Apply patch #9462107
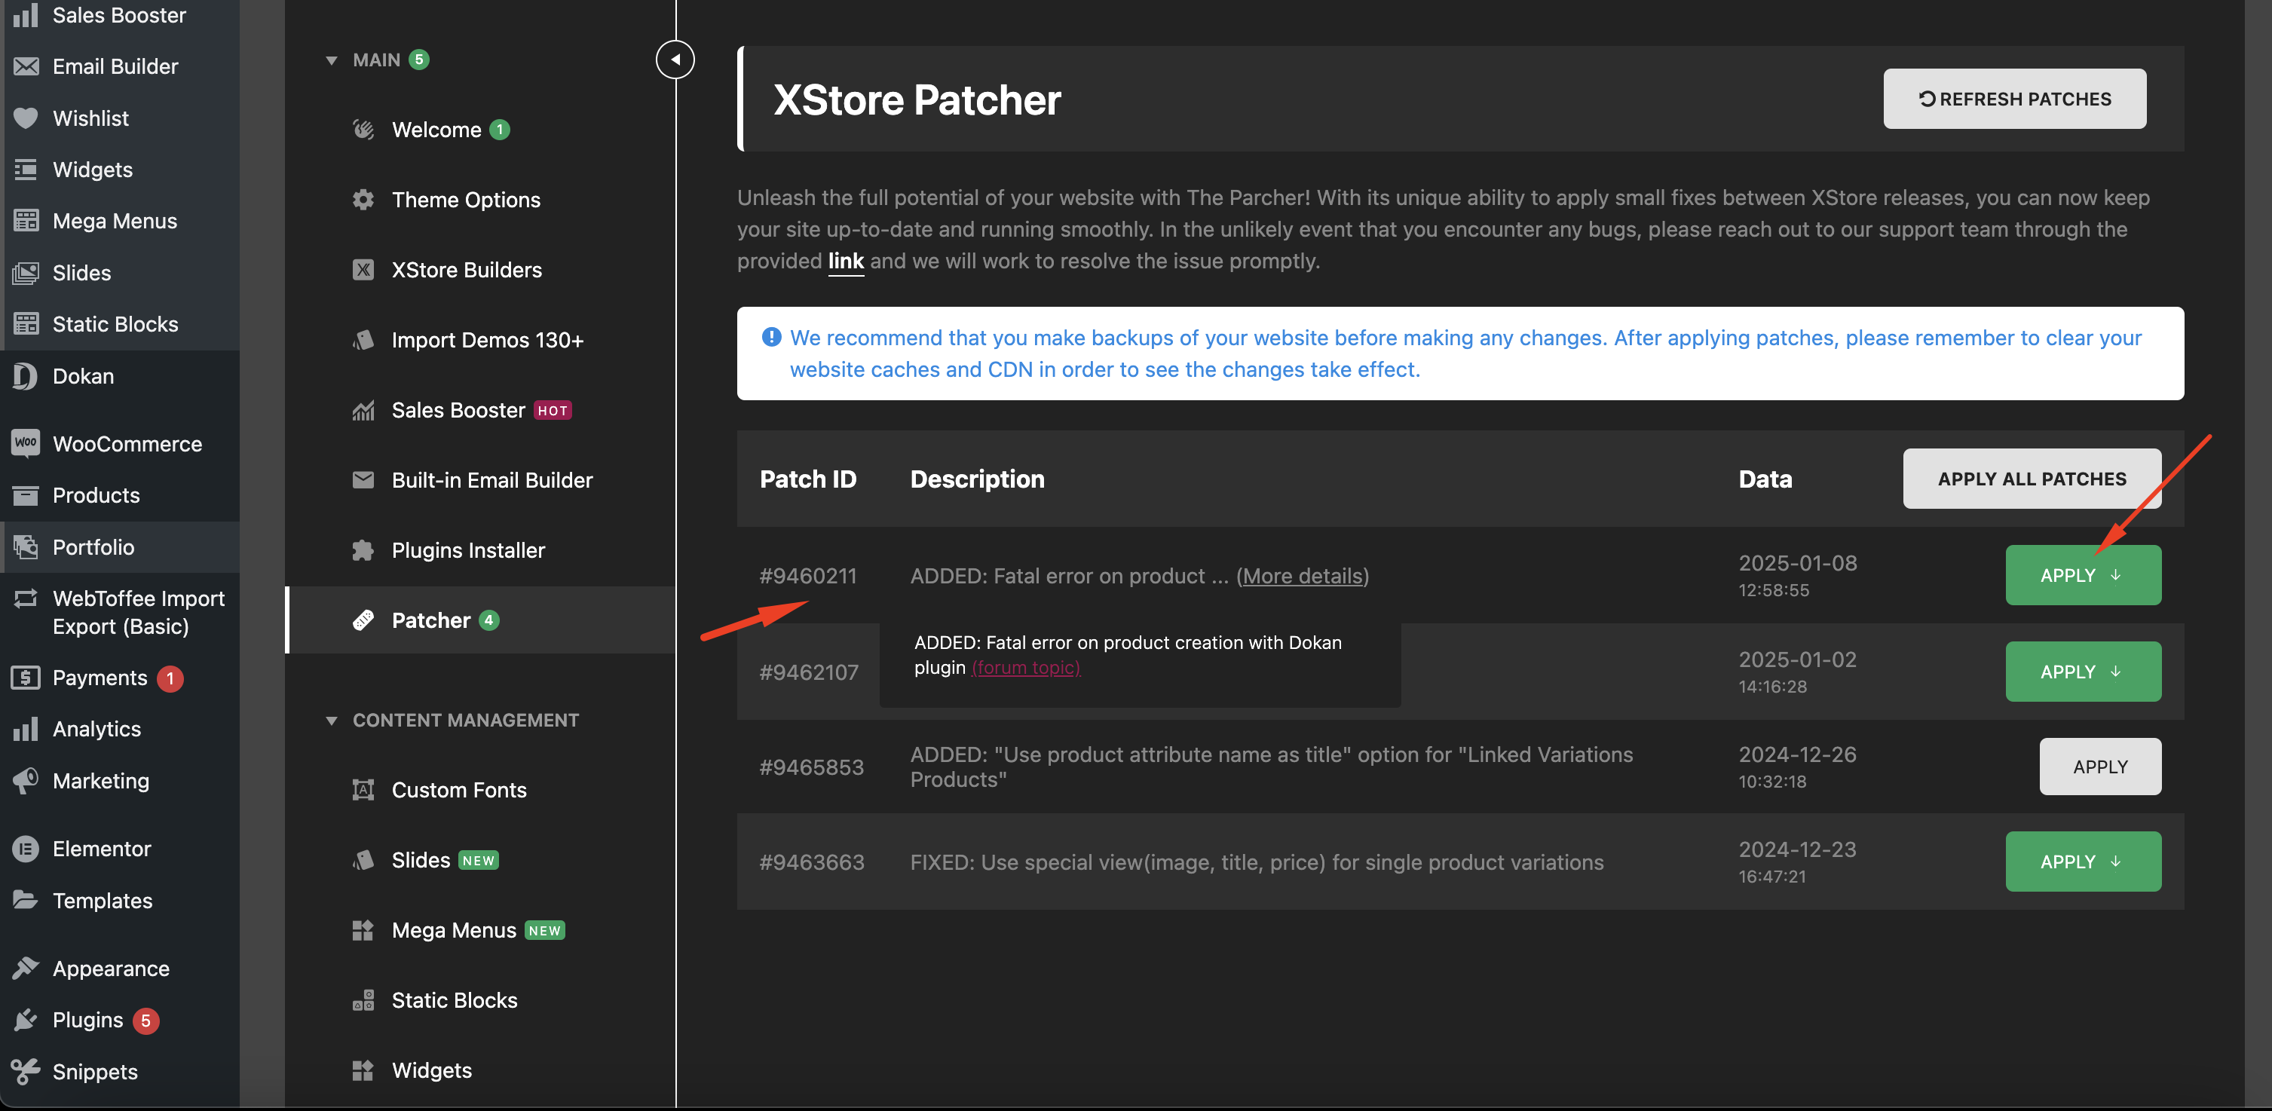Image resolution: width=2272 pixels, height=1111 pixels. point(2084,672)
